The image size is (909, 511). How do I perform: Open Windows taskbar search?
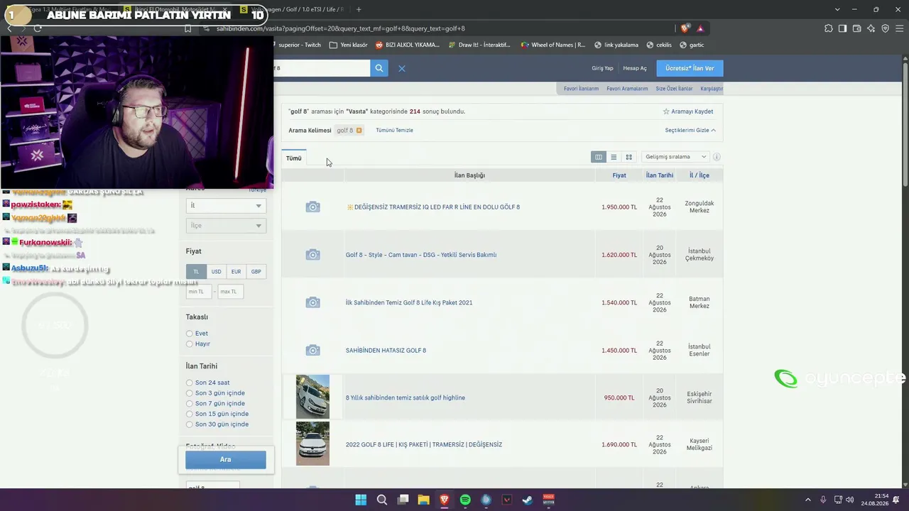click(x=382, y=500)
